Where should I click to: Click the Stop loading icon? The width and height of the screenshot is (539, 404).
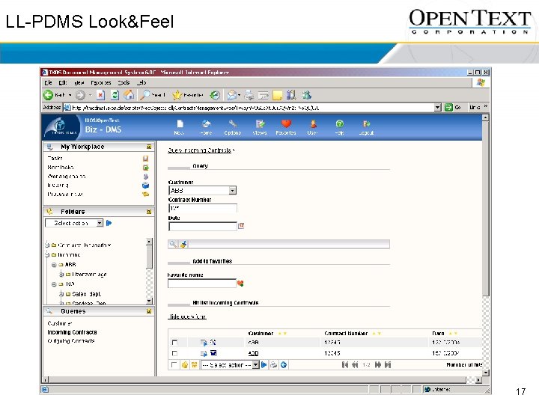point(100,95)
